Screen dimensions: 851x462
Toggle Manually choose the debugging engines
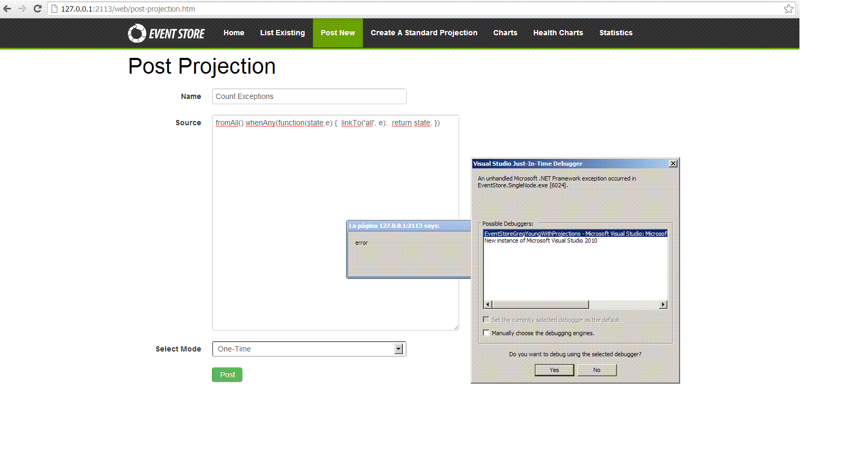pos(486,333)
